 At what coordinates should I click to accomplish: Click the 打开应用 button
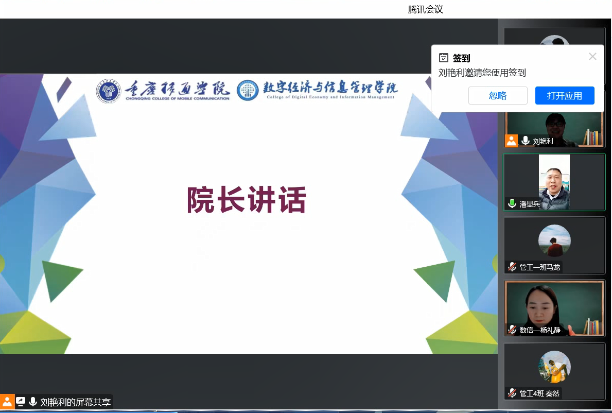[565, 96]
